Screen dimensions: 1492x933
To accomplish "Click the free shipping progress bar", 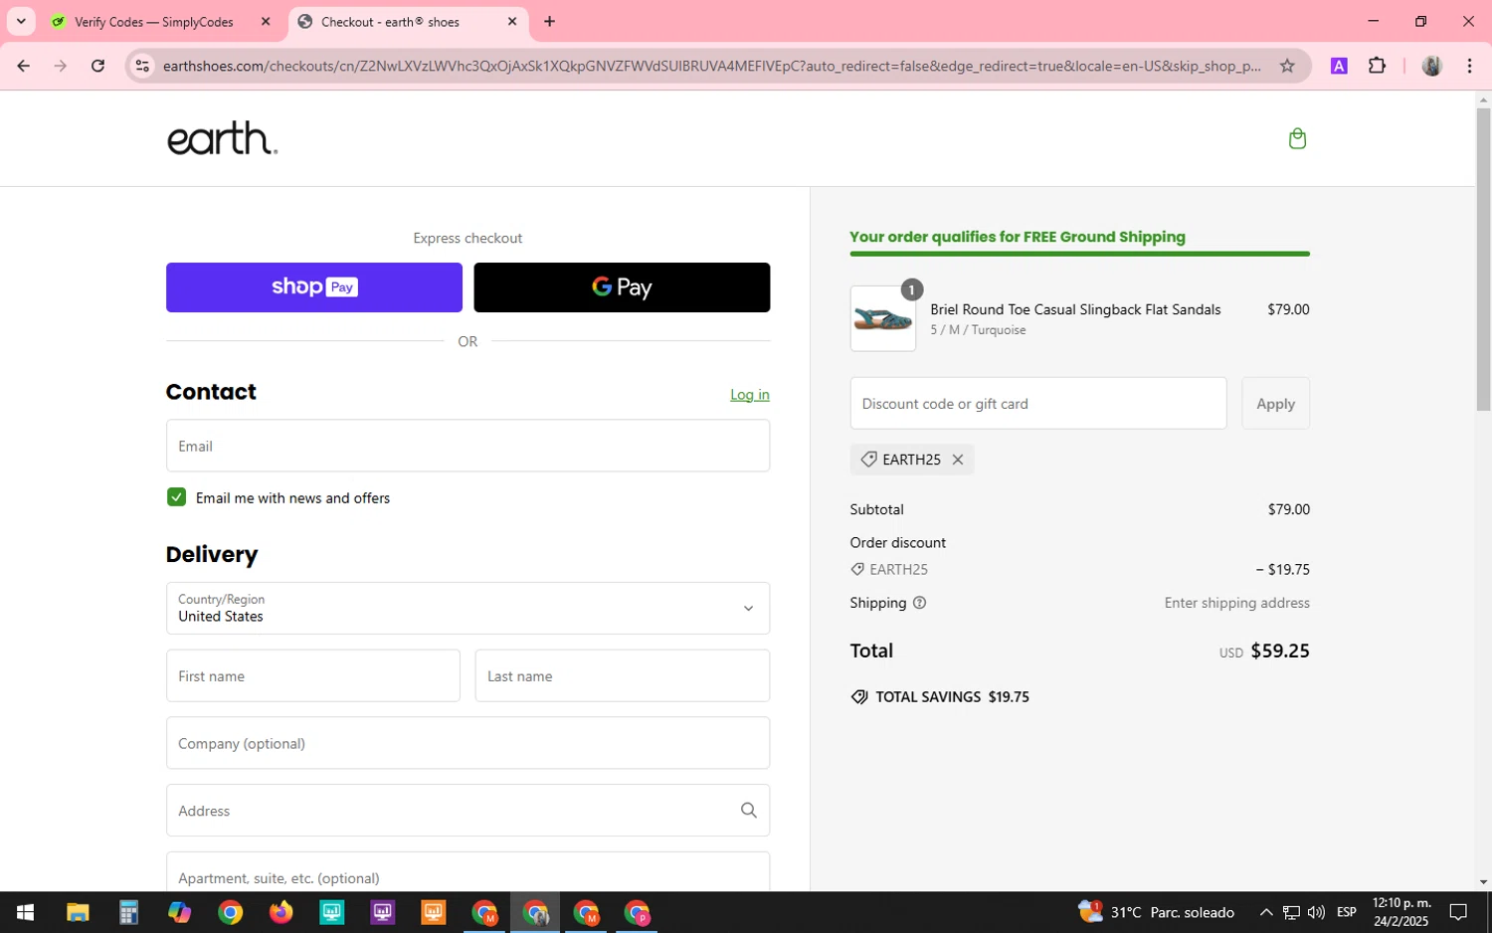I will pos(1079,254).
